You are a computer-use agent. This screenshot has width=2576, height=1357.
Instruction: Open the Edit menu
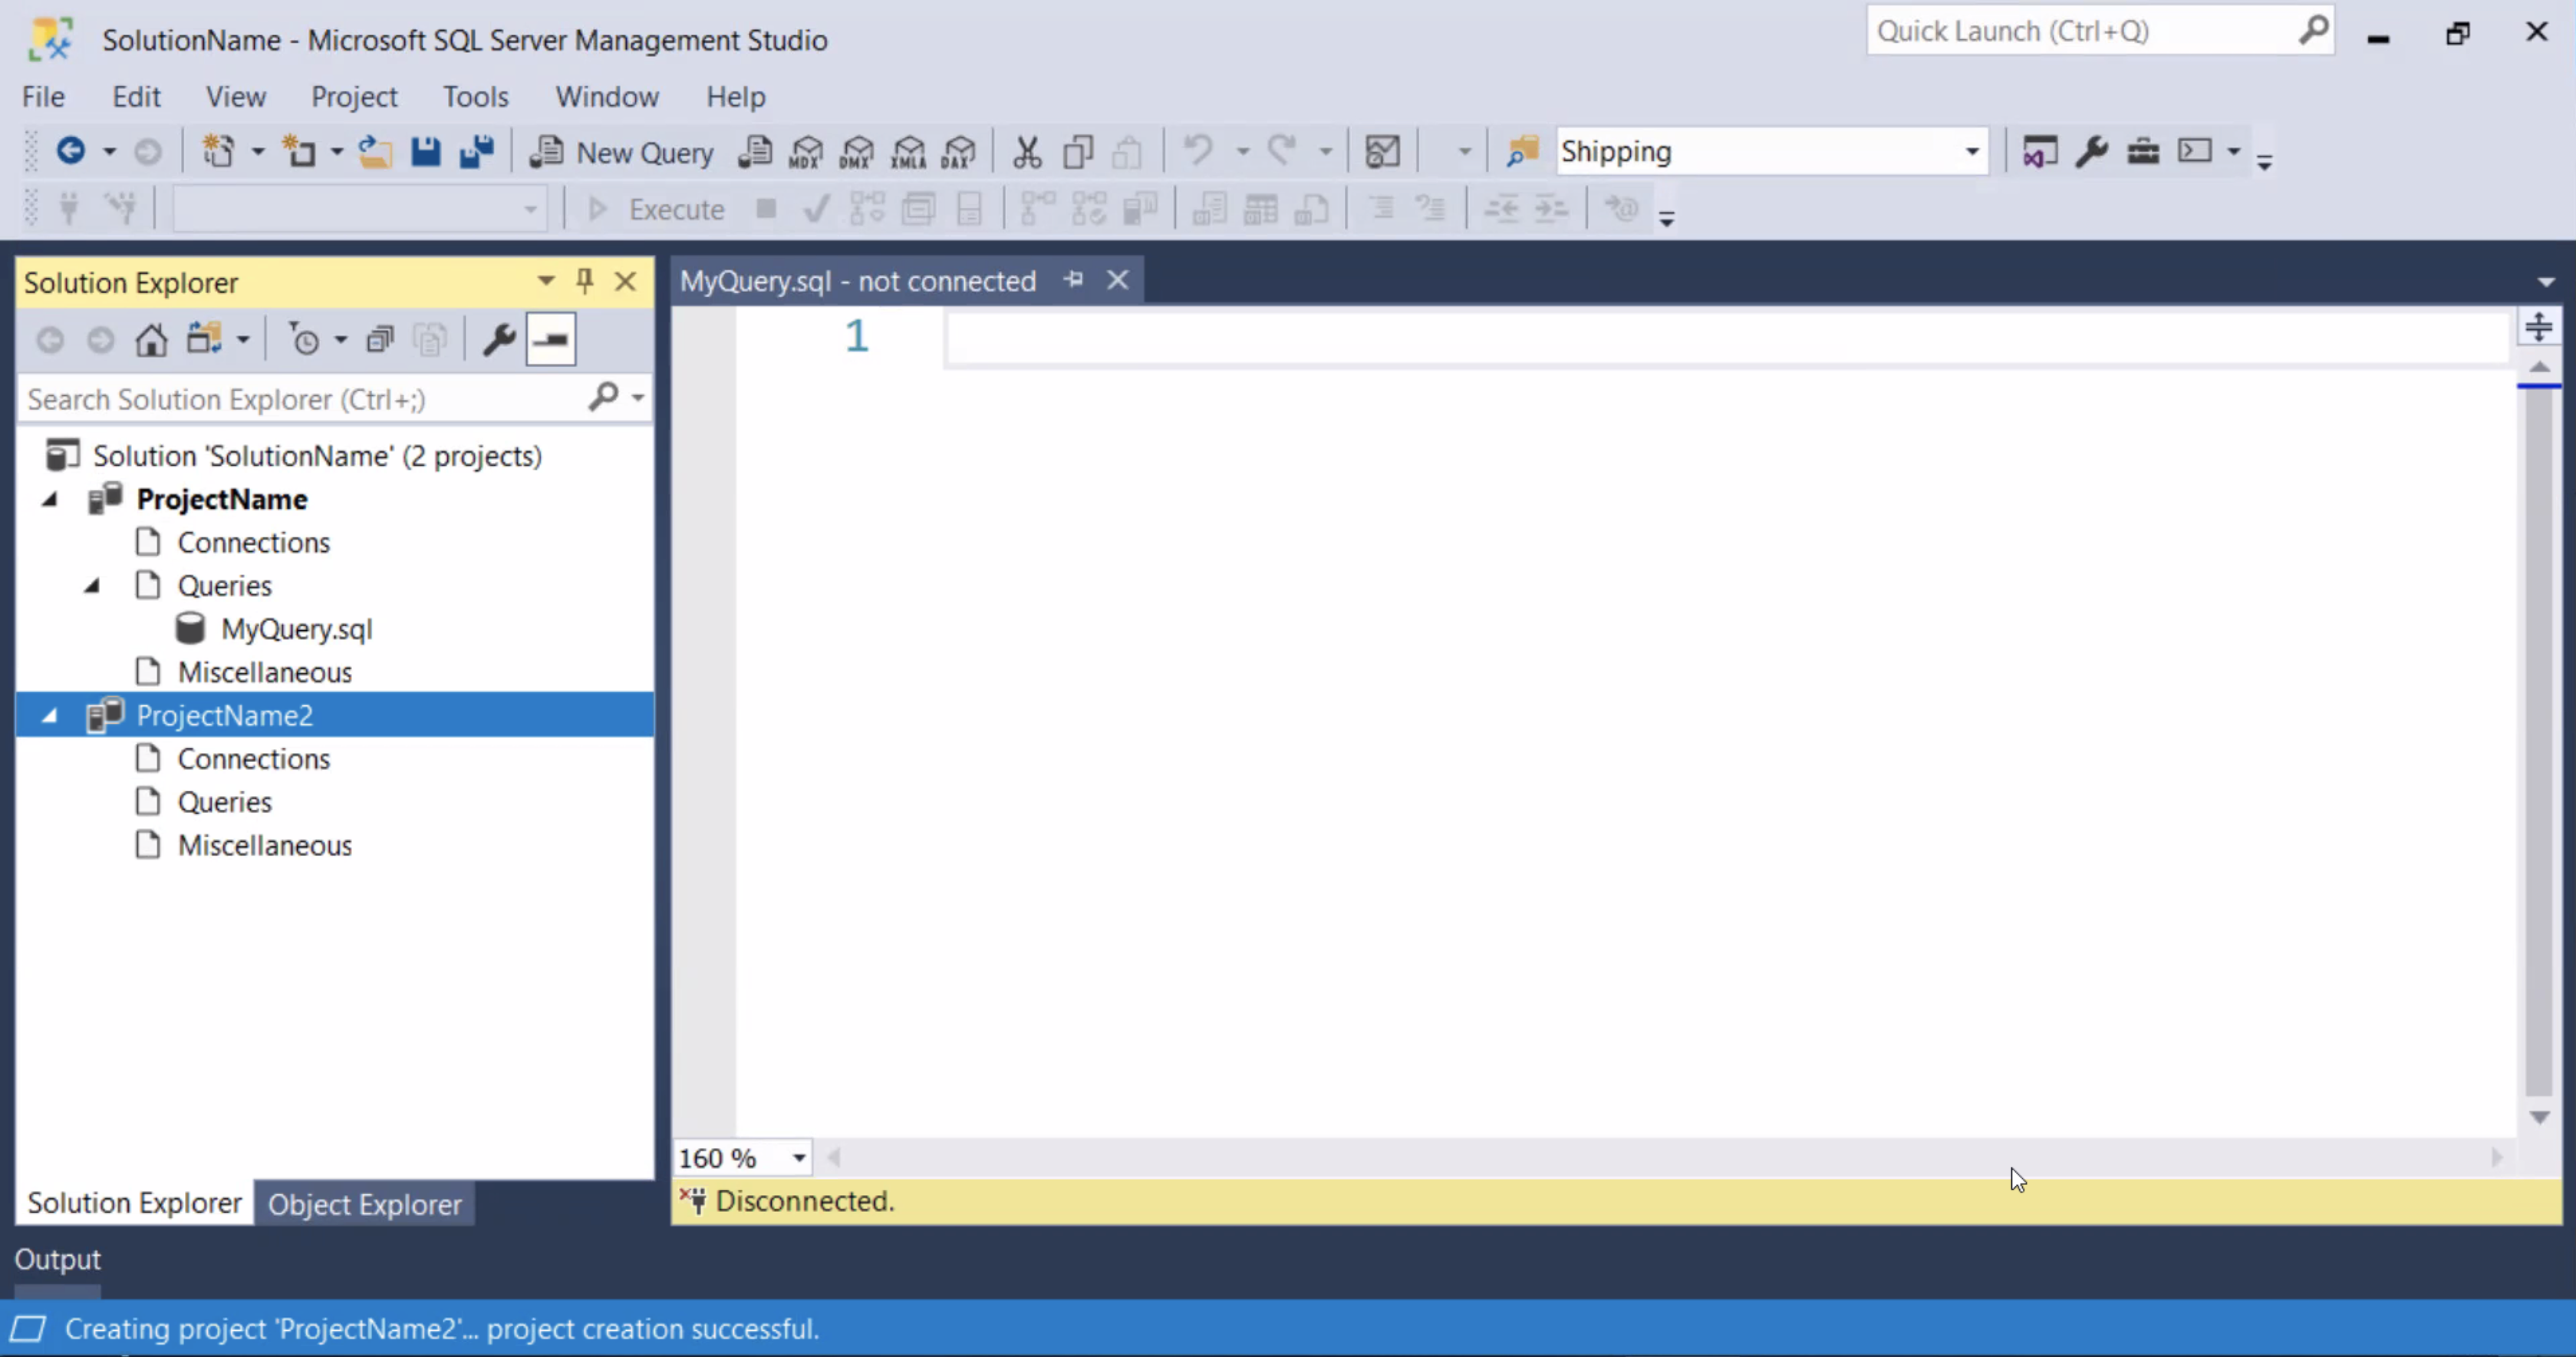click(136, 97)
